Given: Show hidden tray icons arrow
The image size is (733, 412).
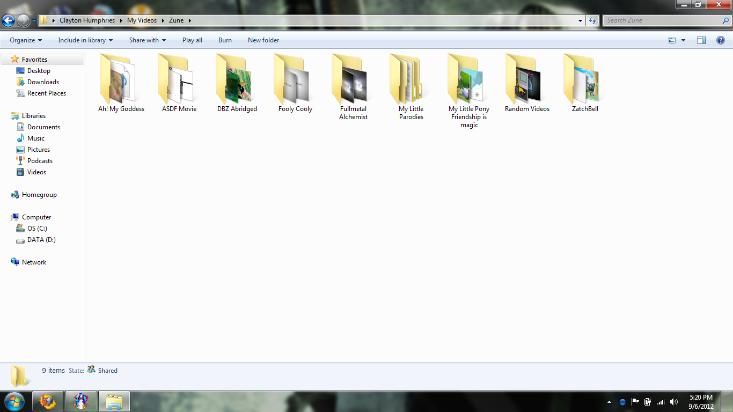Looking at the screenshot, I should pyautogui.click(x=609, y=402).
